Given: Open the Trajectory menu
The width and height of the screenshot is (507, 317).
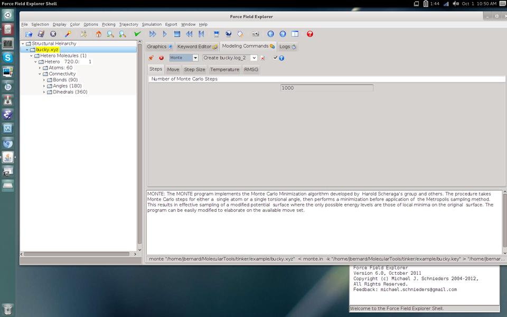Looking at the screenshot, I should (128, 24).
